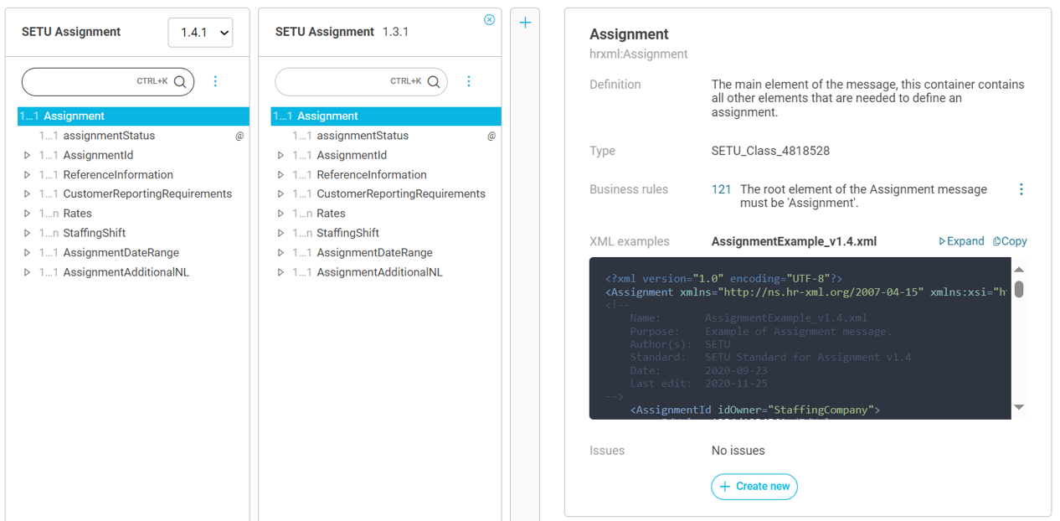Expand StaffingShift in the 1.4.1 tree
1060x521 pixels.
pyautogui.click(x=28, y=233)
